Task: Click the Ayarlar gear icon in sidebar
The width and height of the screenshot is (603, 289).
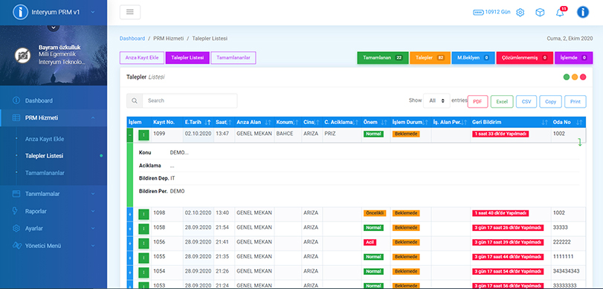Action: (16, 228)
